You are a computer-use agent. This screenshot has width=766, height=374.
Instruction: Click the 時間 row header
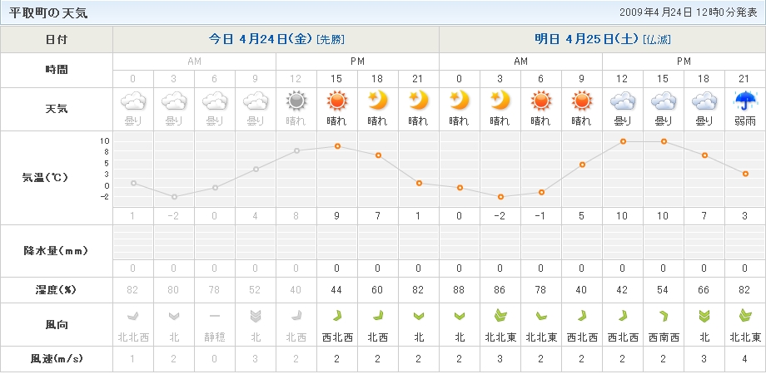(x=57, y=70)
